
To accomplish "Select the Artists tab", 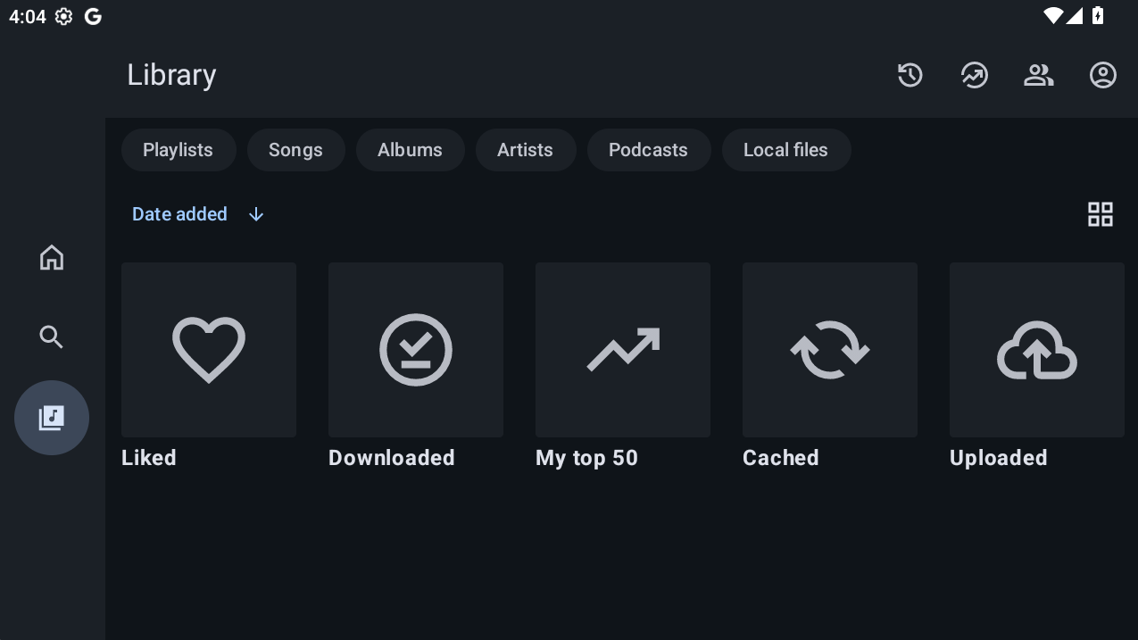I will [x=526, y=149].
